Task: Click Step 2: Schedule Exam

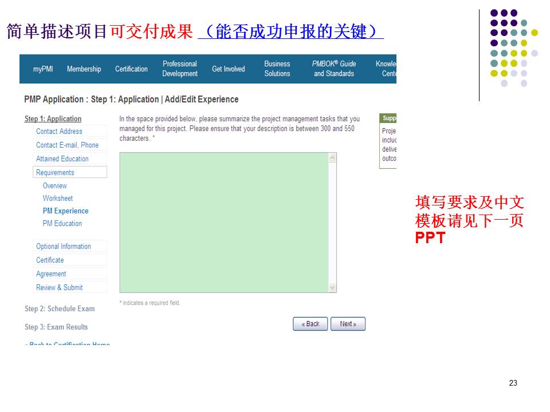Action: coord(60,308)
